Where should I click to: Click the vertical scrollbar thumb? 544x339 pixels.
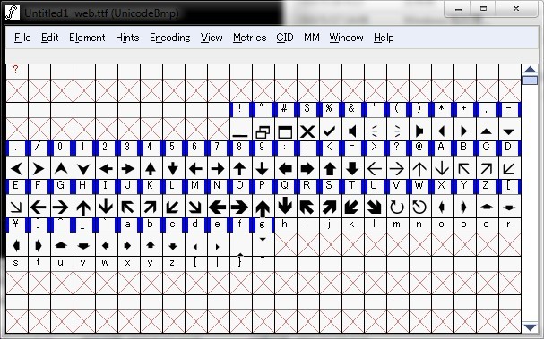[x=530, y=81]
